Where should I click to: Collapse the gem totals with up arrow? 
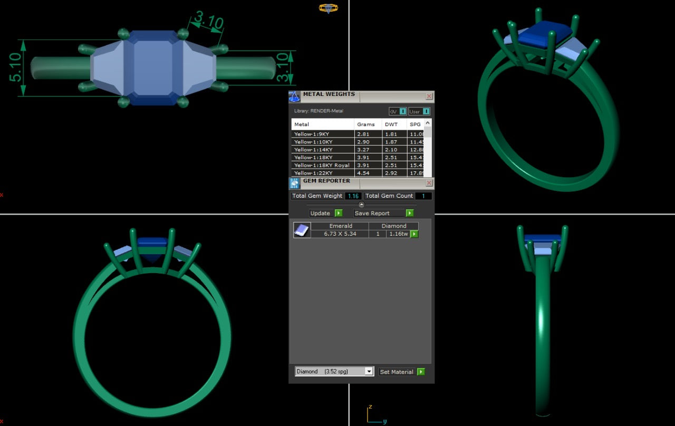click(x=361, y=205)
